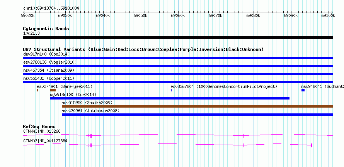344x167 pixels.
Task: Click the esv3367804 1000GenomesConsortiumPilotProject label
Action: coord(224,86)
